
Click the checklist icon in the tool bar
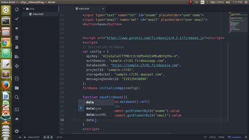coord(17,56)
